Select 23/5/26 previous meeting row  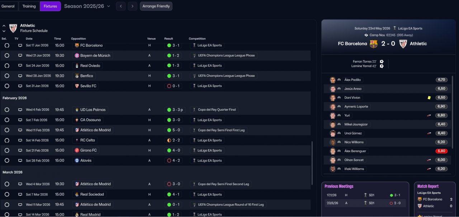[365, 203]
